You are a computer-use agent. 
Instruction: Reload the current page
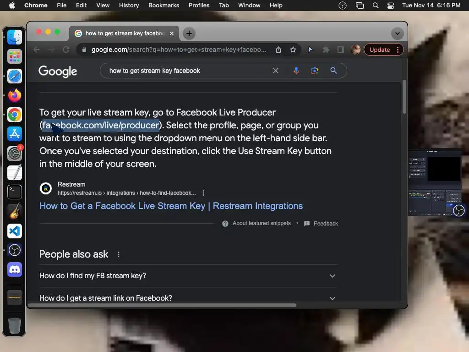(x=66, y=49)
